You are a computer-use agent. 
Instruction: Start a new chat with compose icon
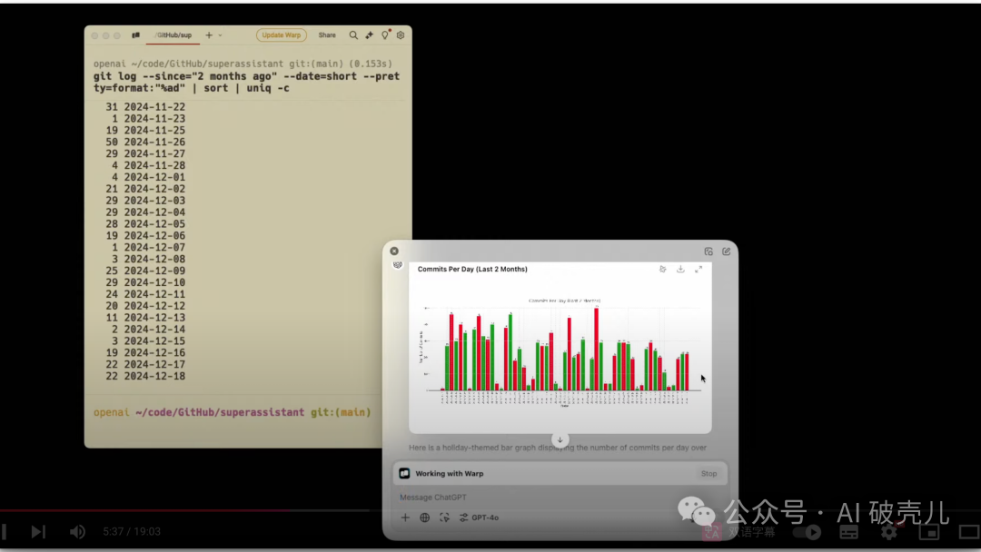pyautogui.click(x=726, y=251)
